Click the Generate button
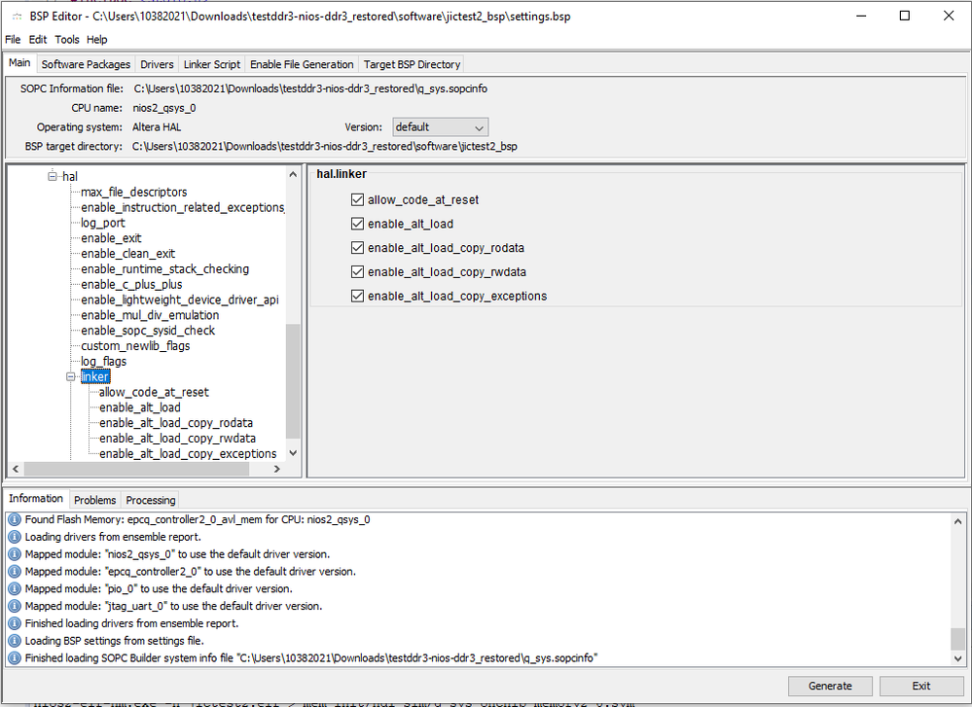This screenshot has width=972, height=707. click(x=830, y=686)
